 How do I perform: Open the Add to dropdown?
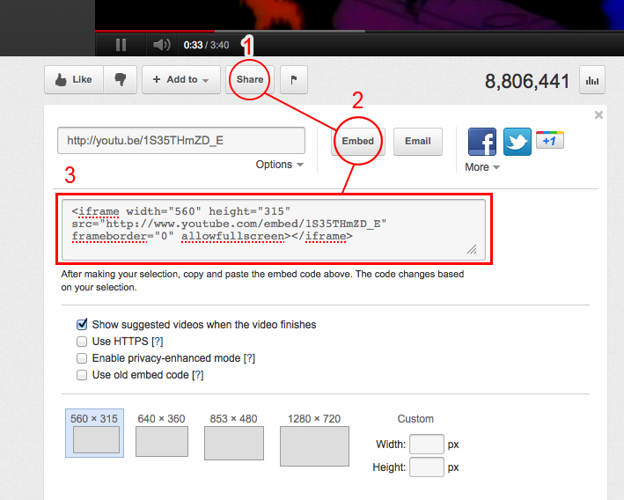(x=180, y=79)
